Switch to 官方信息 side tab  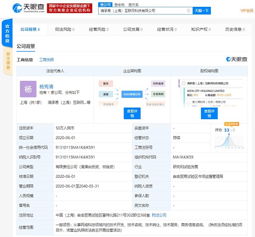[7, 33]
